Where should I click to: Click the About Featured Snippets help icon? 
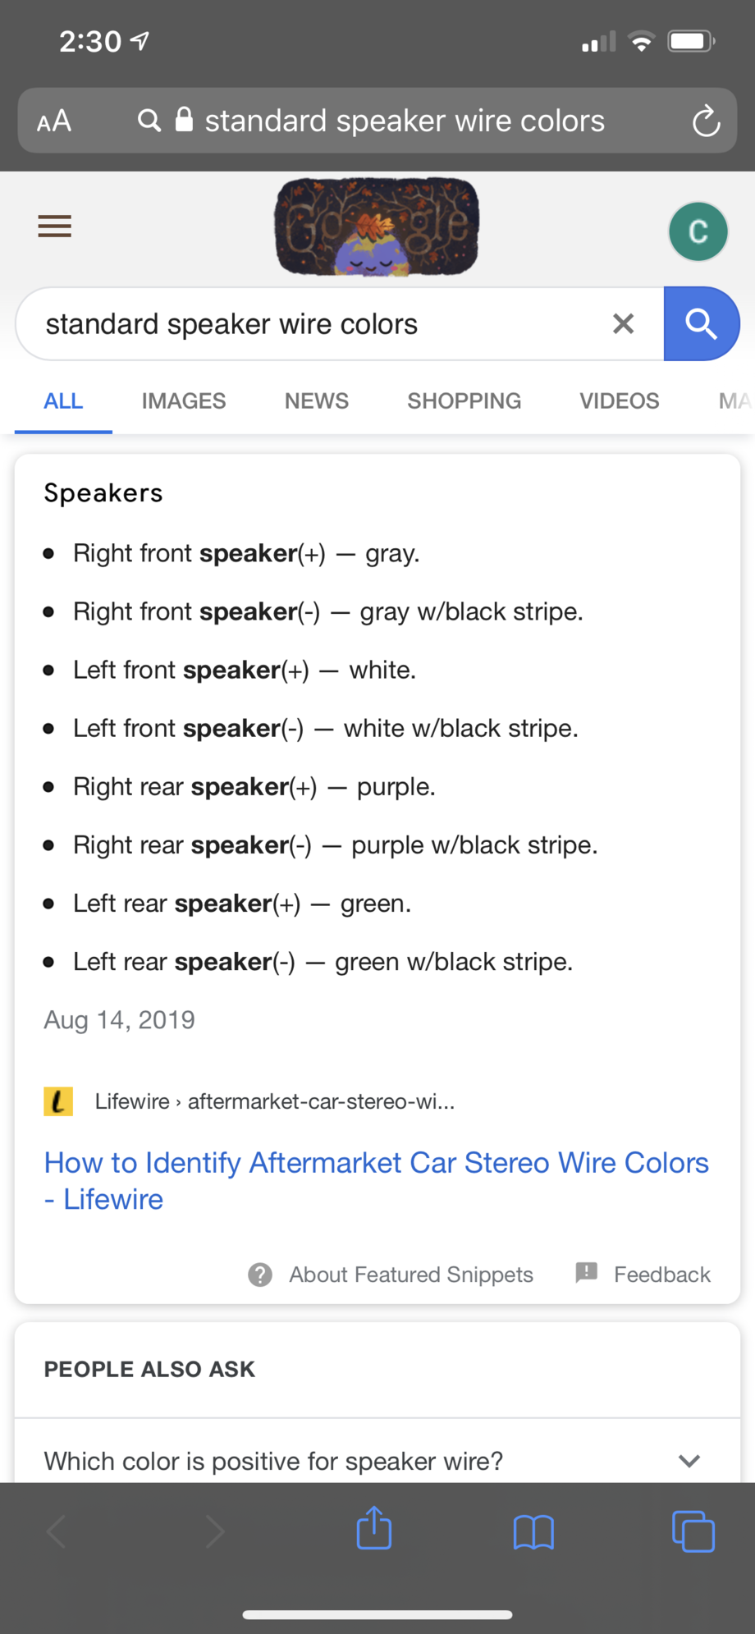260,1275
